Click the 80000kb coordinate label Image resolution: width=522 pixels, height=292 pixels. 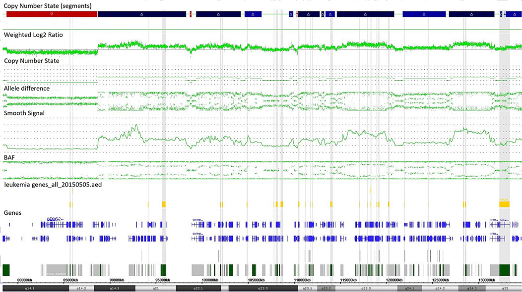25,280
